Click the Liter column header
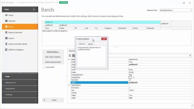The image size is (194, 109). pos(89,28)
